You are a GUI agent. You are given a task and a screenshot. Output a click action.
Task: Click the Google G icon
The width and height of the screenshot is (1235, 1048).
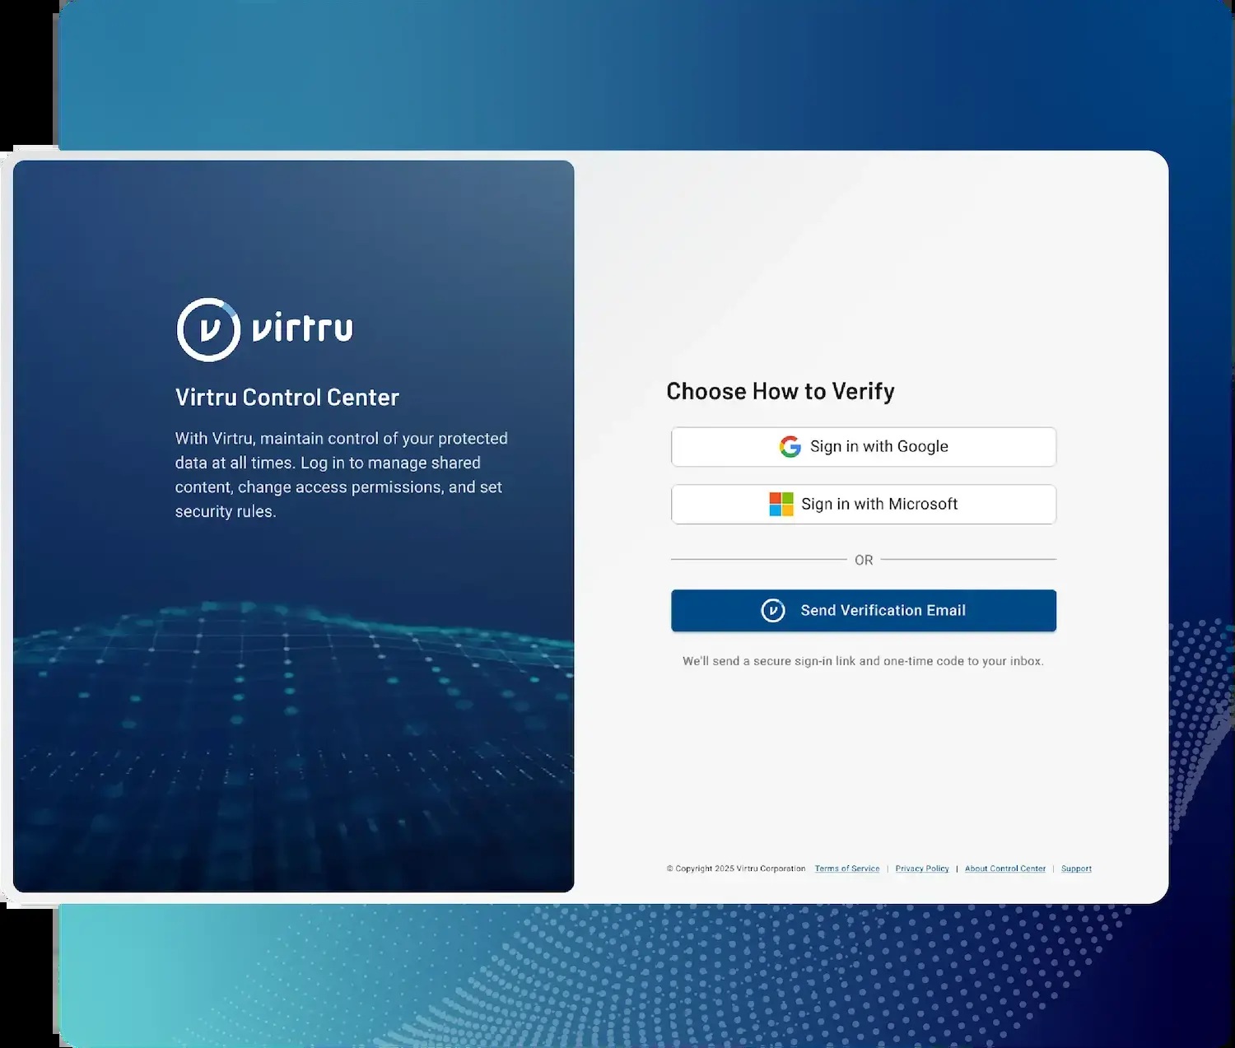790,447
